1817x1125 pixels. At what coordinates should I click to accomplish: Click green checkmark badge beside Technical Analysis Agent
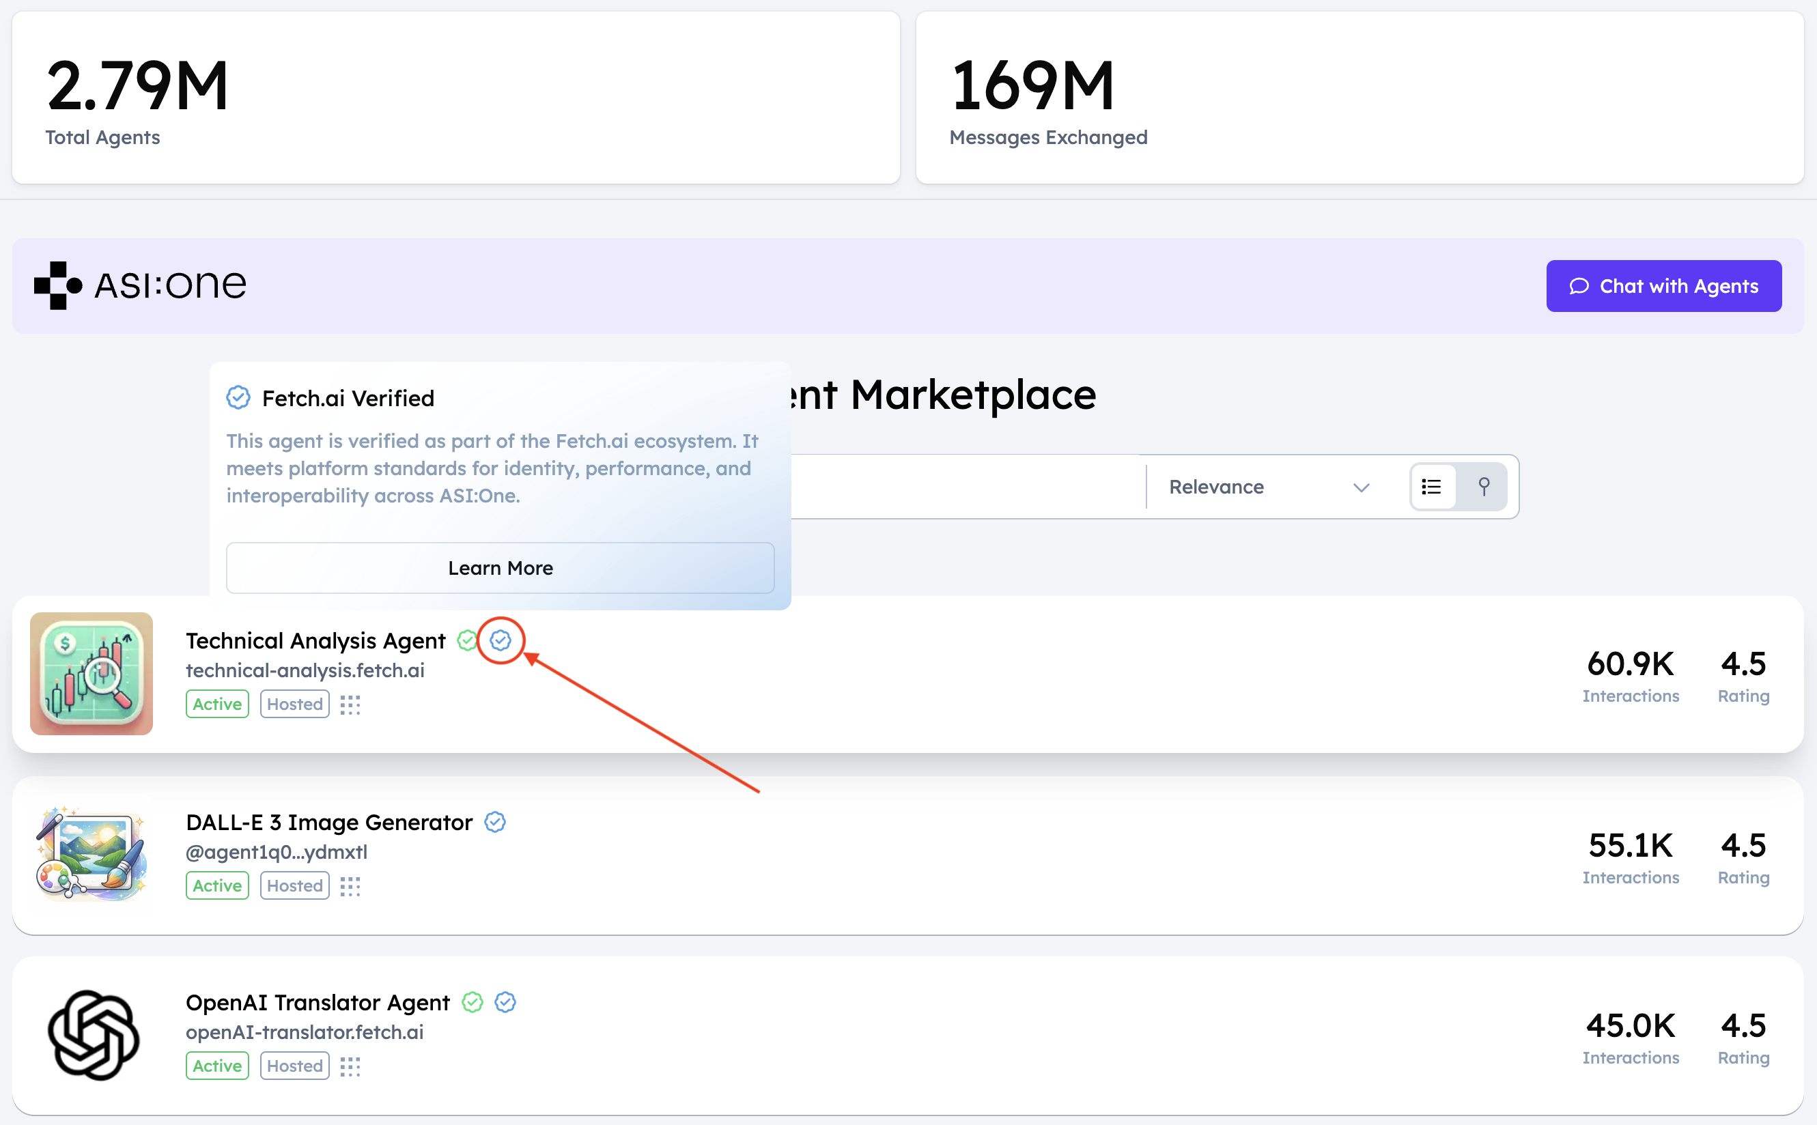coord(466,640)
